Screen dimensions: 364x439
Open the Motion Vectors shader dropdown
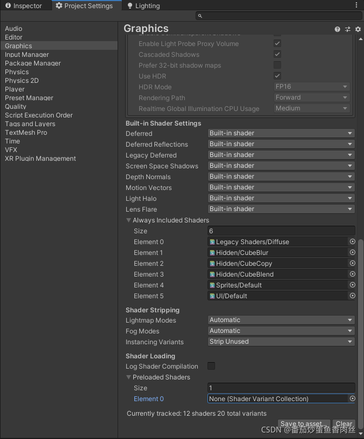pos(281,187)
